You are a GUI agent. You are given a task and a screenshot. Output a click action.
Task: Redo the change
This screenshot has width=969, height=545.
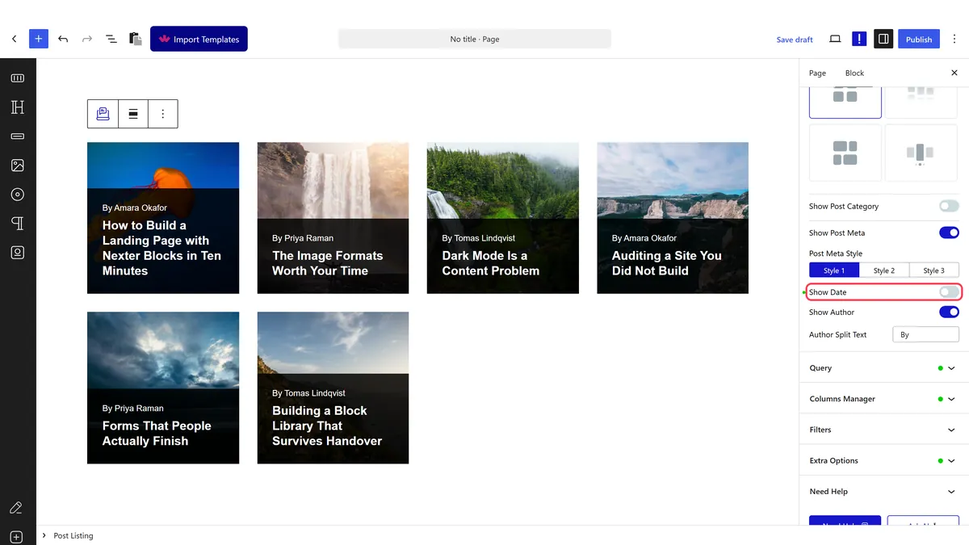pos(87,39)
